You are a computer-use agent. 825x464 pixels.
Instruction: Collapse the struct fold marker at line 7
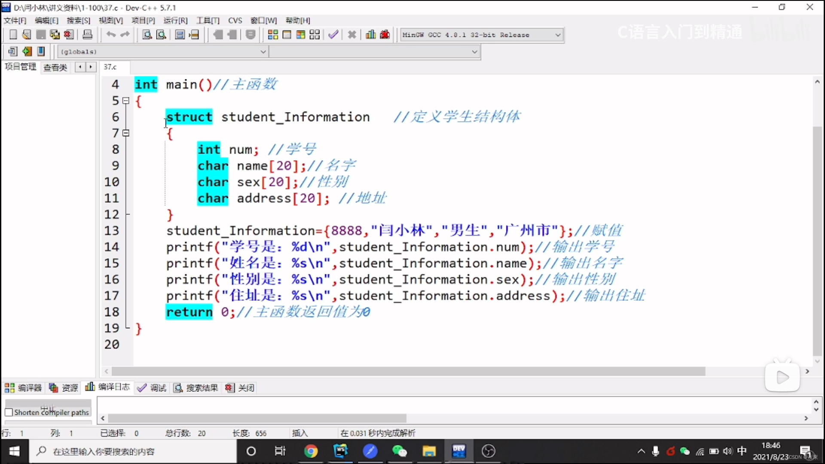tap(126, 133)
